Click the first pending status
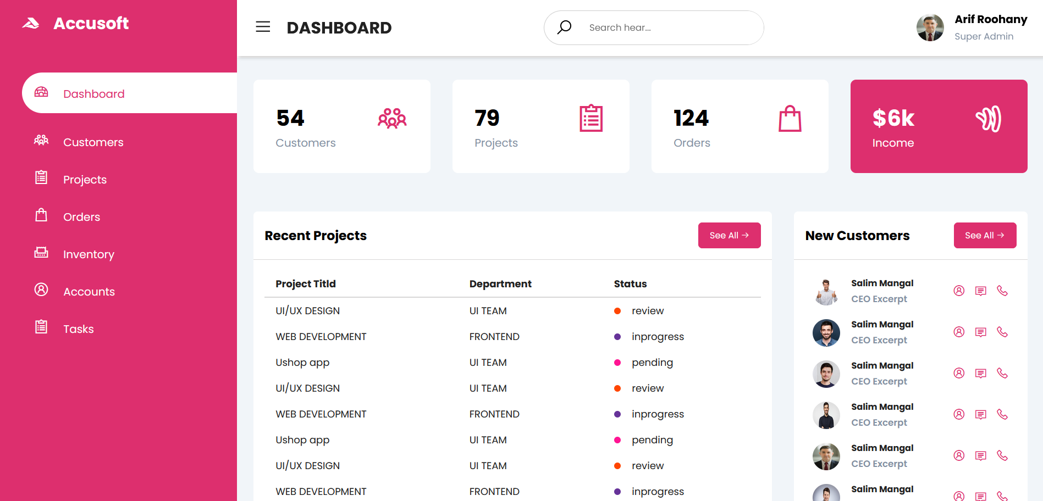Image resolution: width=1043 pixels, height=501 pixels. pos(652,363)
